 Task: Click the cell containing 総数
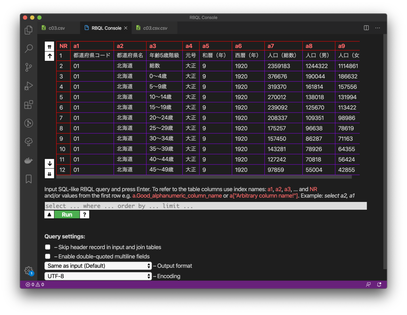tap(164, 66)
